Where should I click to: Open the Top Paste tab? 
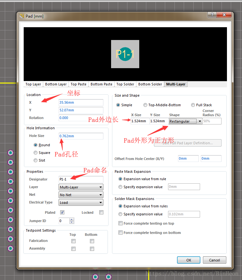(x=78, y=84)
